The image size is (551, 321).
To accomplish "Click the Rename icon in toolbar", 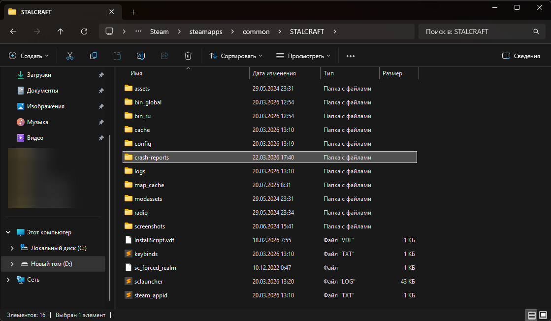I will 140,56.
